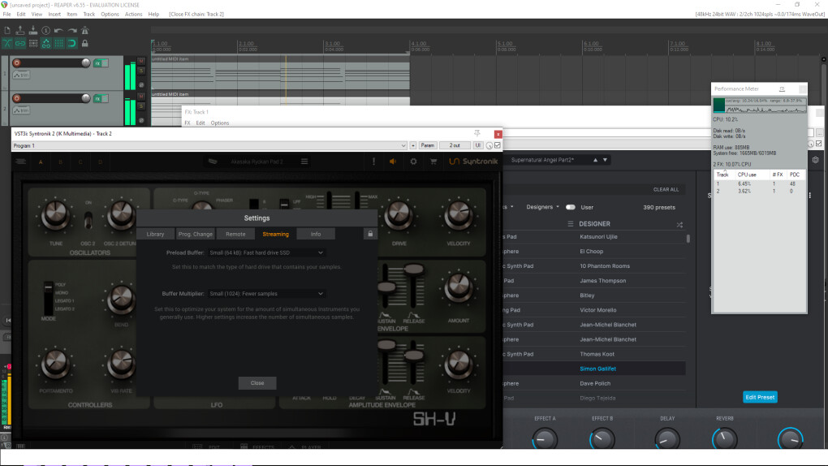Click the Undo arrow icon
This screenshot has width=828, height=466.
point(58,31)
